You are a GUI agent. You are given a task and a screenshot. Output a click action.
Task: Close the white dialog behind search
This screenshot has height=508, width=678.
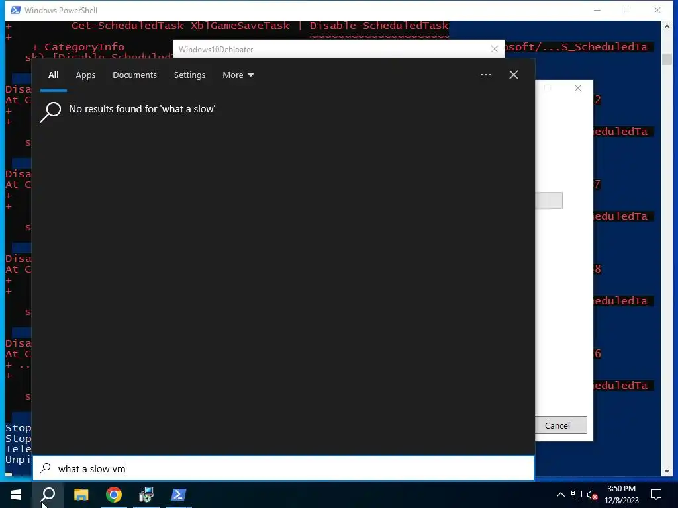(x=577, y=88)
